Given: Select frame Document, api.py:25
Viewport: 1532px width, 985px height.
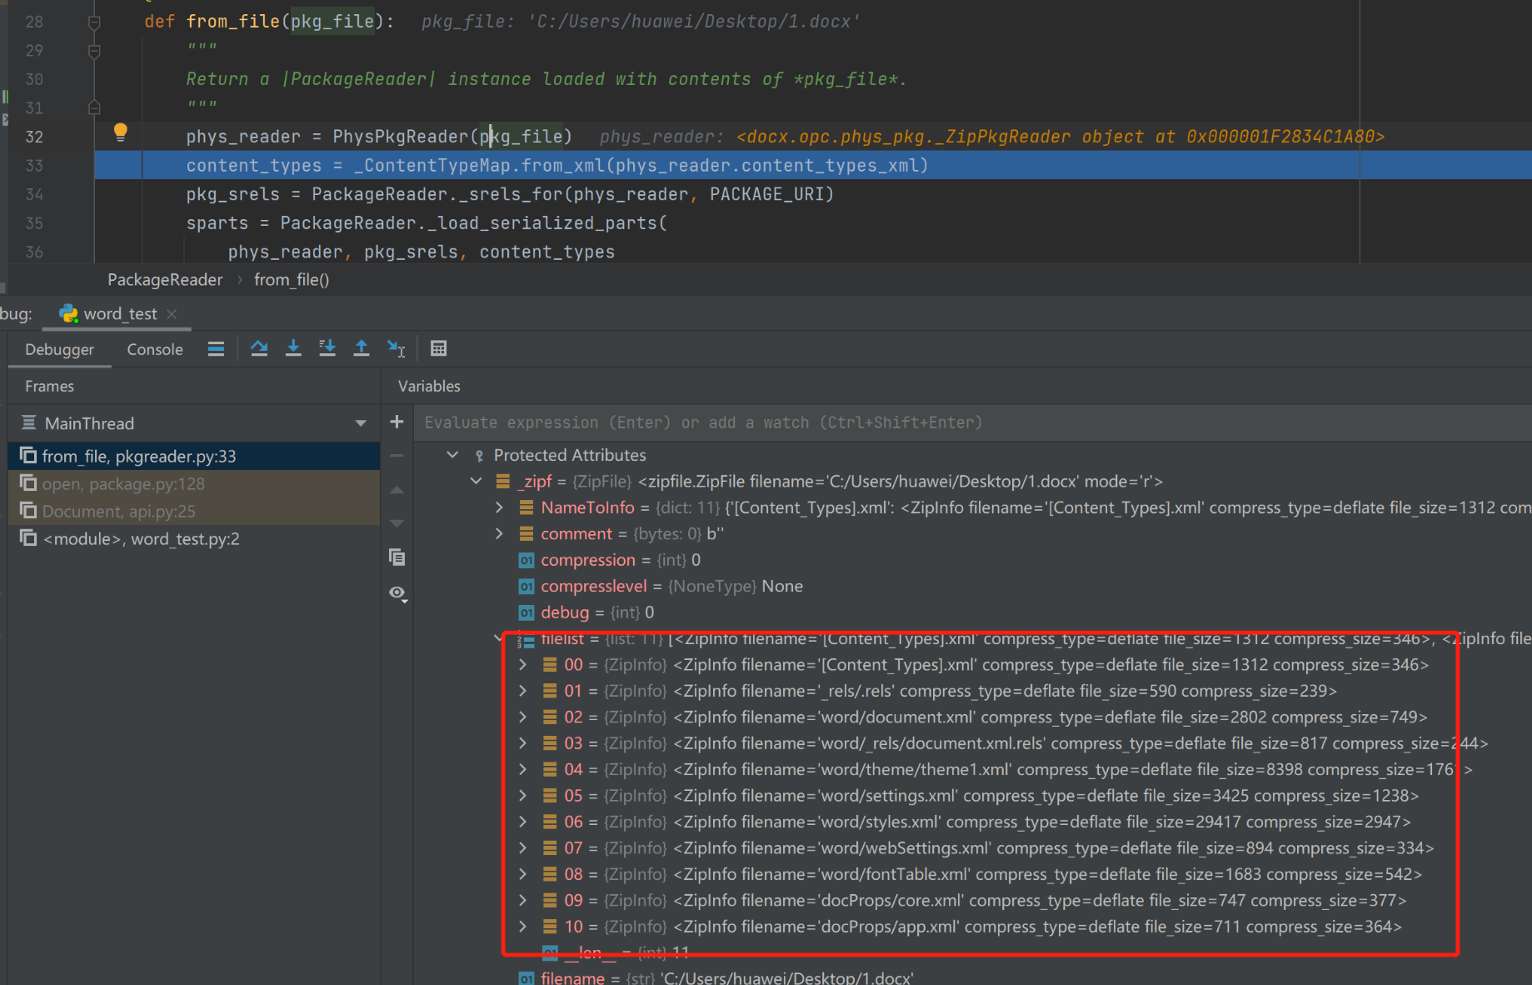Looking at the screenshot, I should click(x=194, y=511).
